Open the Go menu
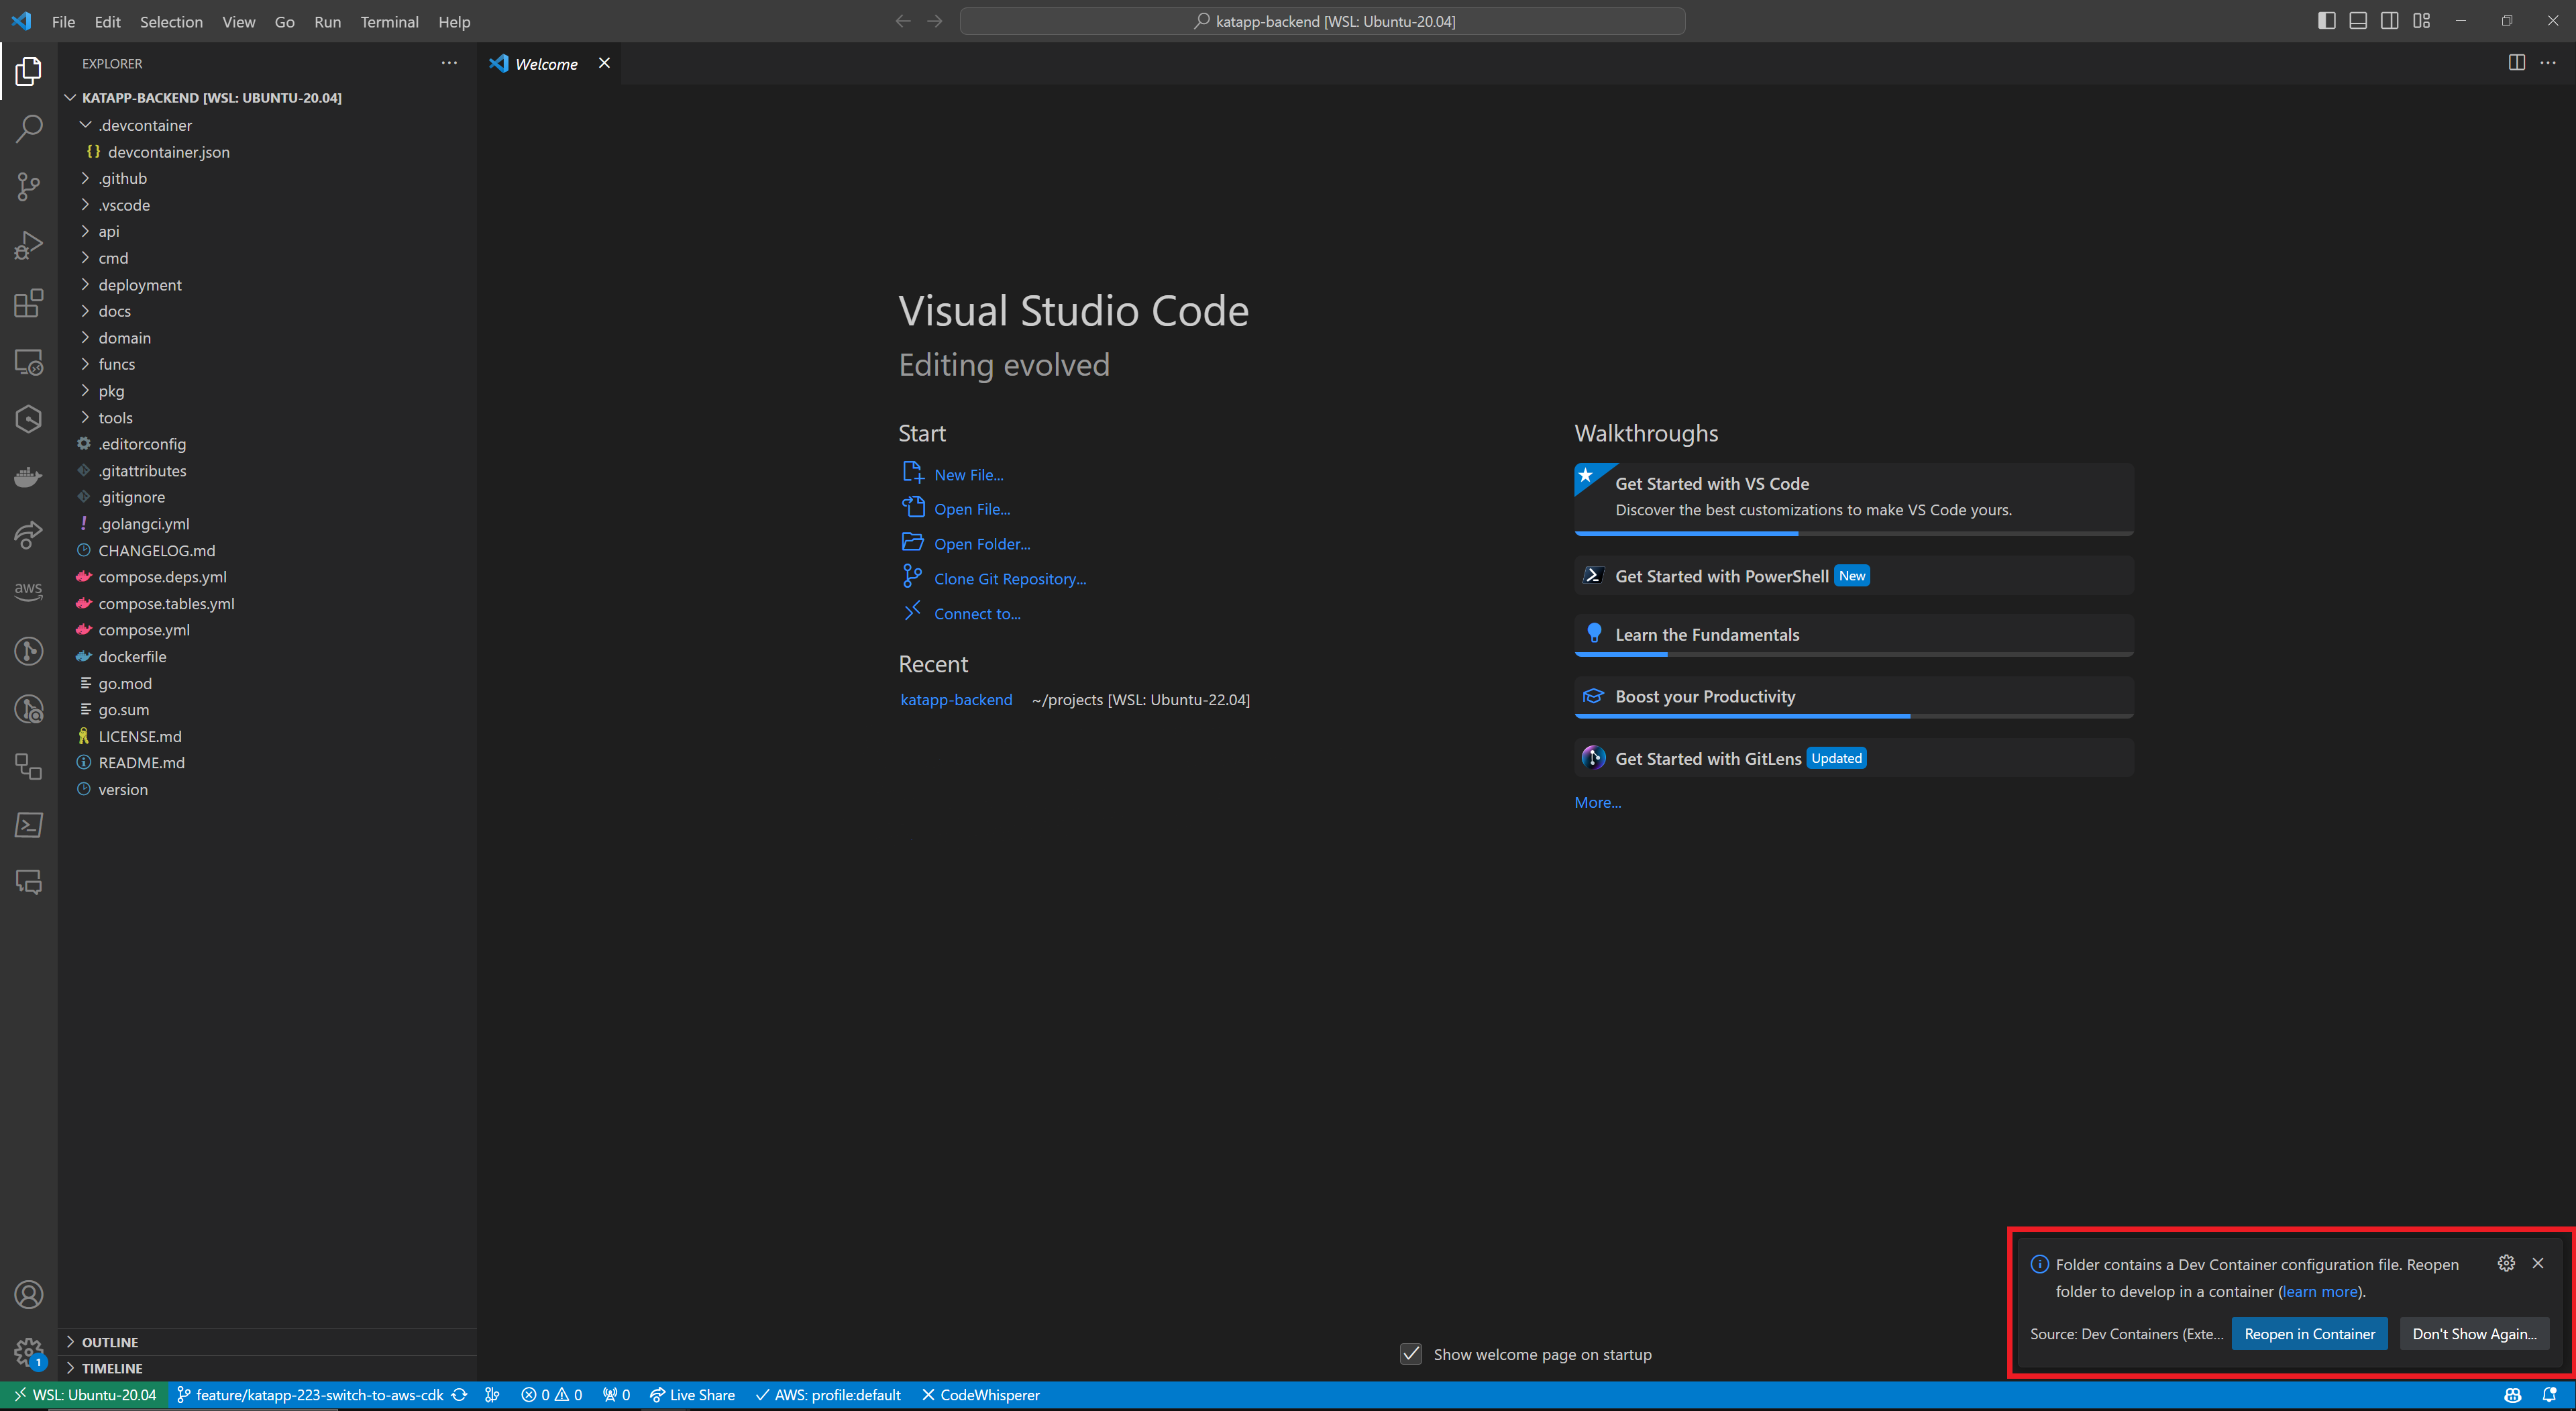Image resolution: width=2576 pixels, height=1411 pixels. [284, 21]
